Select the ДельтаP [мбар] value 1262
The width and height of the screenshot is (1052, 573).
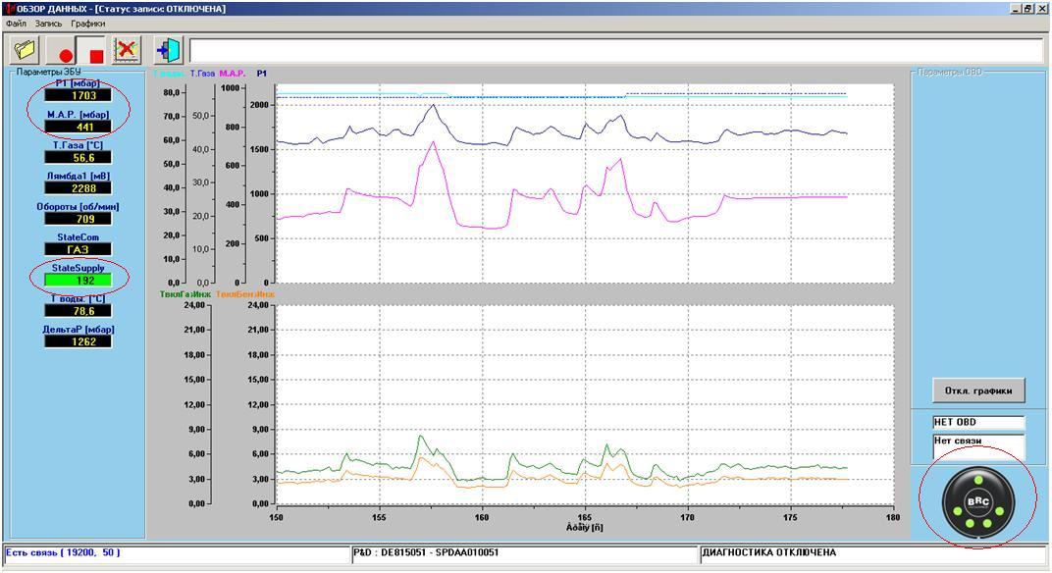(x=78, y=341)
